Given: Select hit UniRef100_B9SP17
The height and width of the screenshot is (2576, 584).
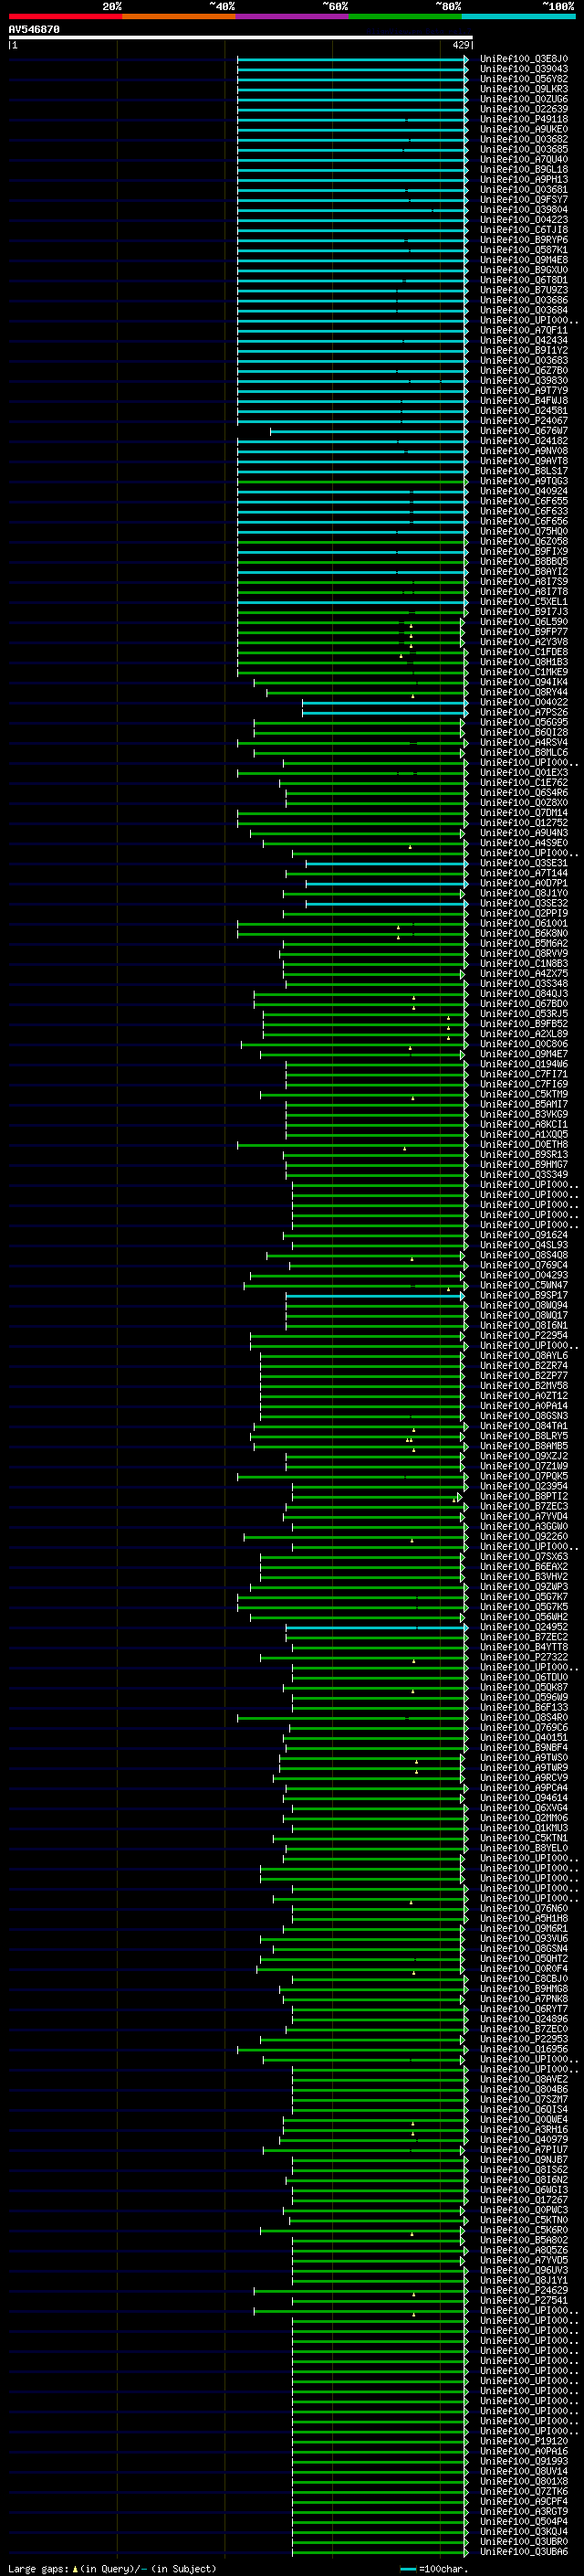Looking at the screenshot, I should coord(523,1295).
